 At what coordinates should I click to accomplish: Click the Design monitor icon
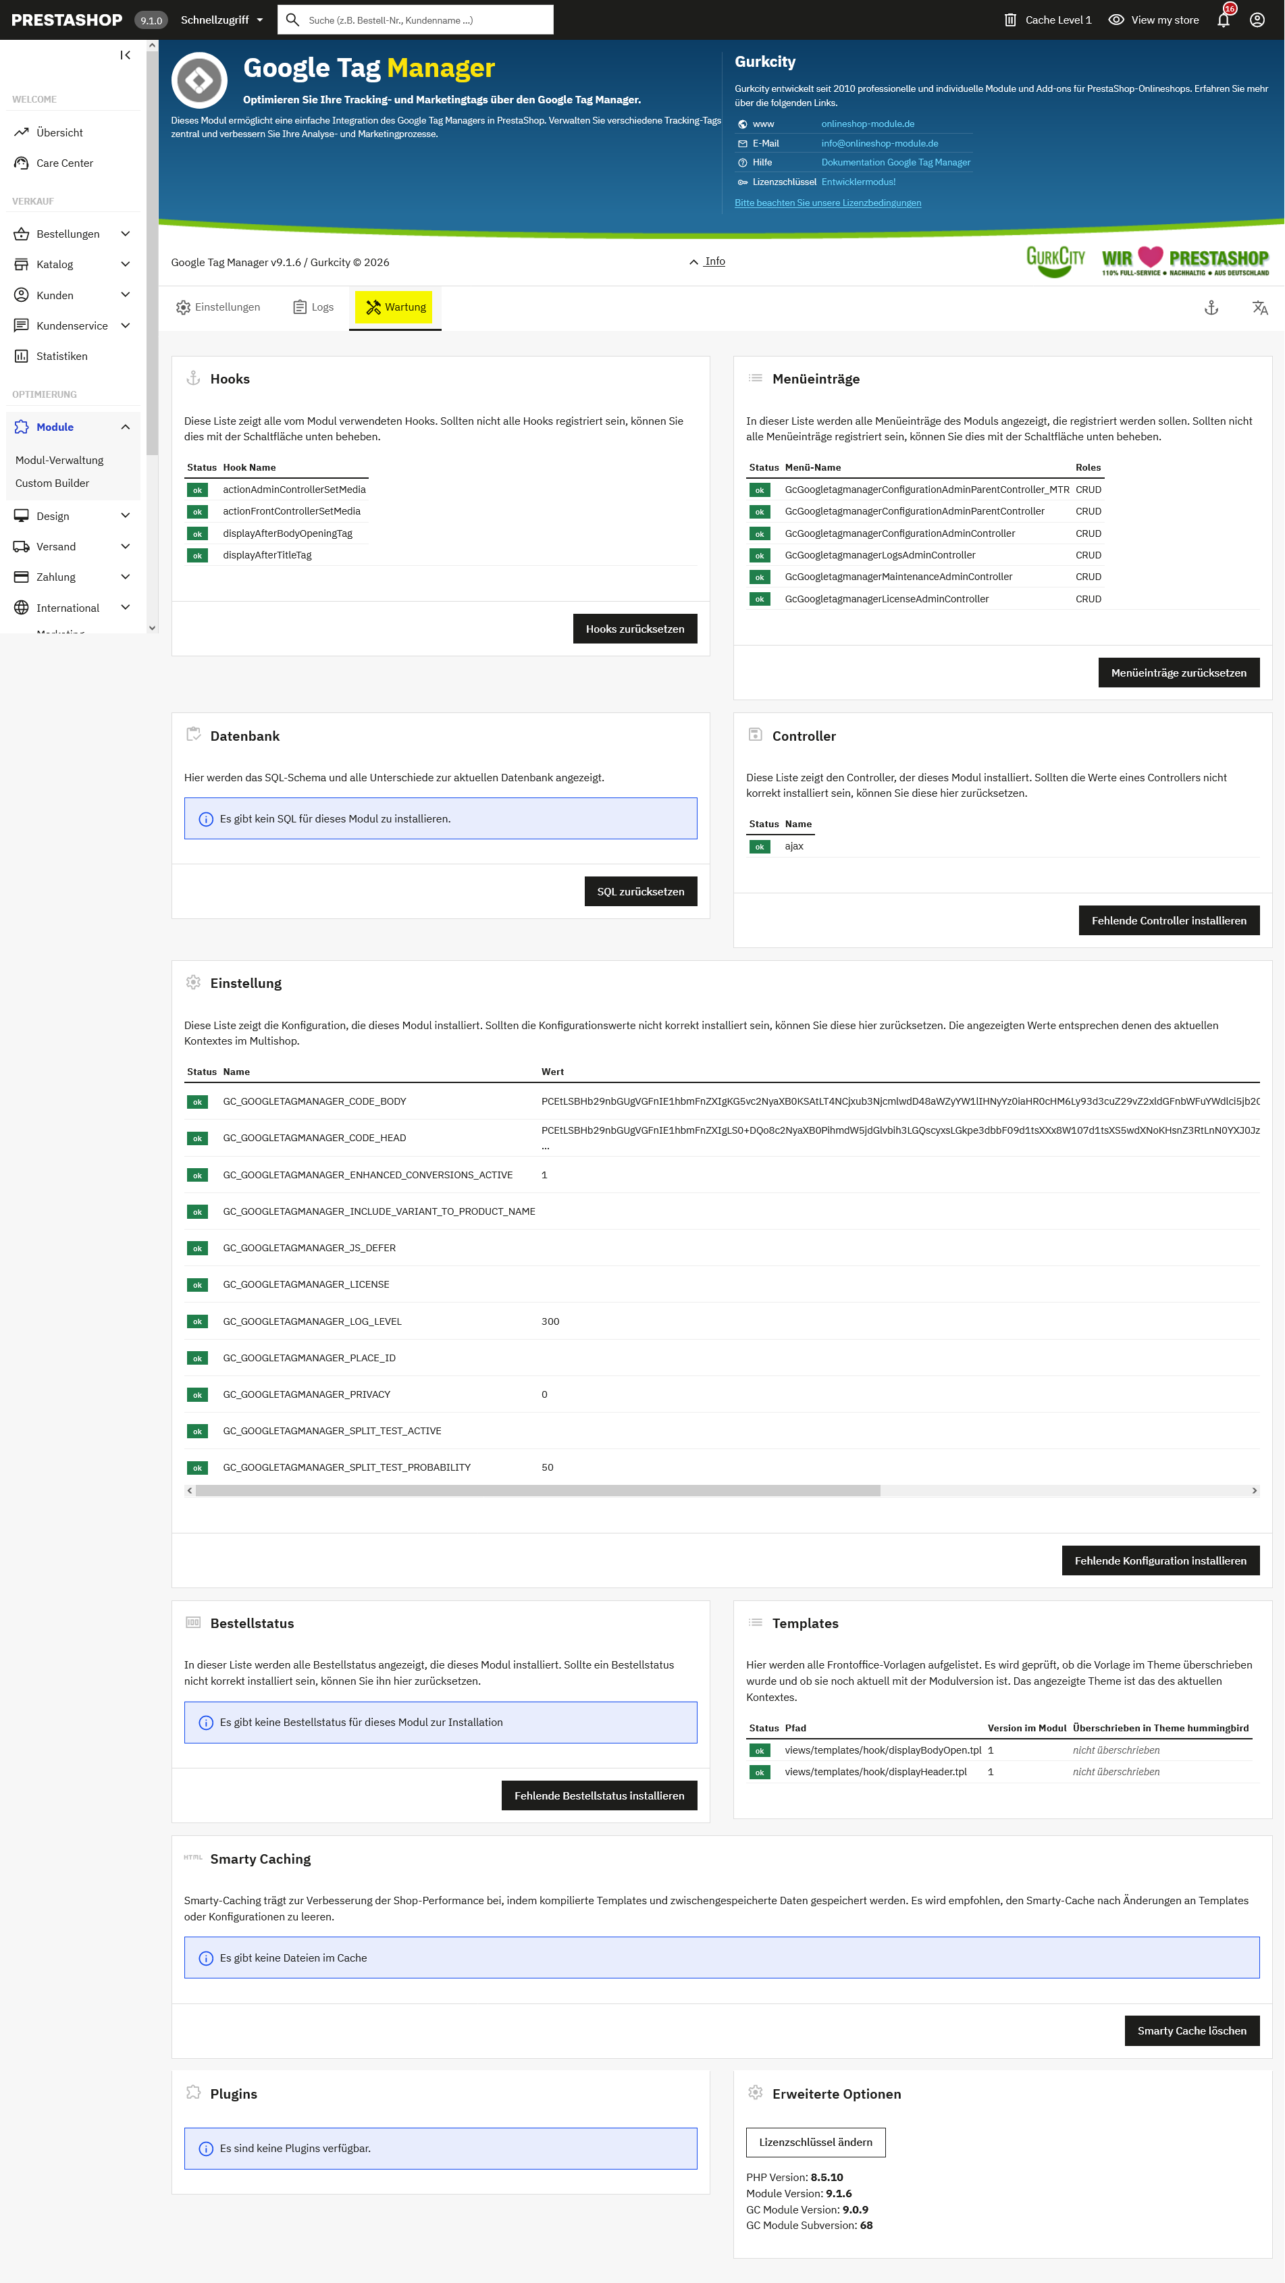[x=21, y=516]
